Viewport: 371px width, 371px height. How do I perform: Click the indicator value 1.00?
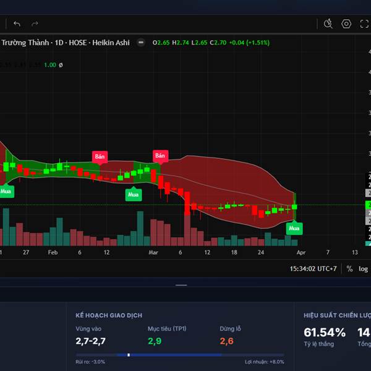coord(50,65)
